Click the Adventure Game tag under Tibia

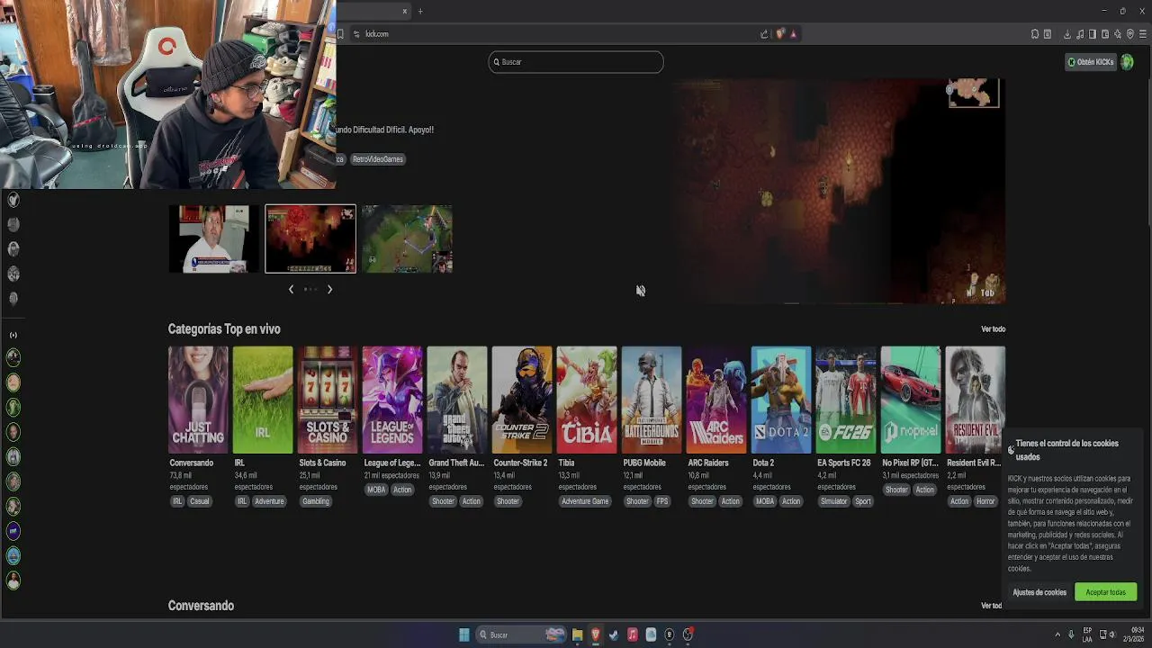pyautogui.click(x=585, y=501)
